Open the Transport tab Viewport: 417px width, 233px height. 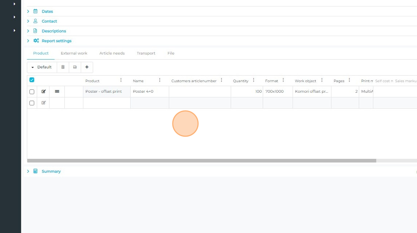tap(146, 53)
